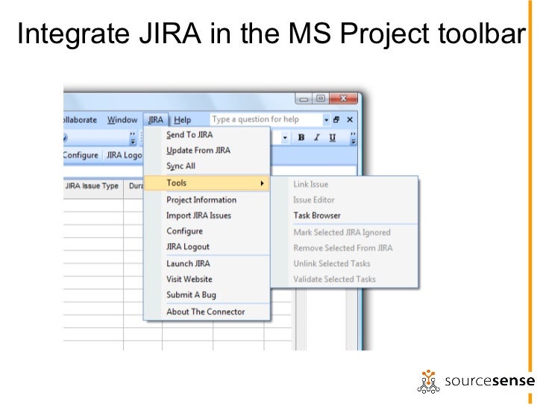The width and height of the screenshot is (543, 407).
Task: Minimize the MS Project window
Action: [x=304, y=98]
